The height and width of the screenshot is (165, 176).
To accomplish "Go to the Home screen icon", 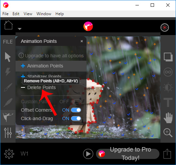I will click(8, 25).
